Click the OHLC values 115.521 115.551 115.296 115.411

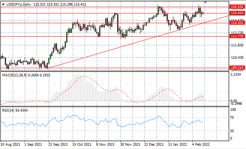coord(60,4)
